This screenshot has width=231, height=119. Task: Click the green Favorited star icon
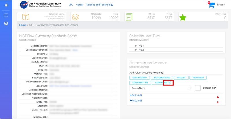coord(183,17)
